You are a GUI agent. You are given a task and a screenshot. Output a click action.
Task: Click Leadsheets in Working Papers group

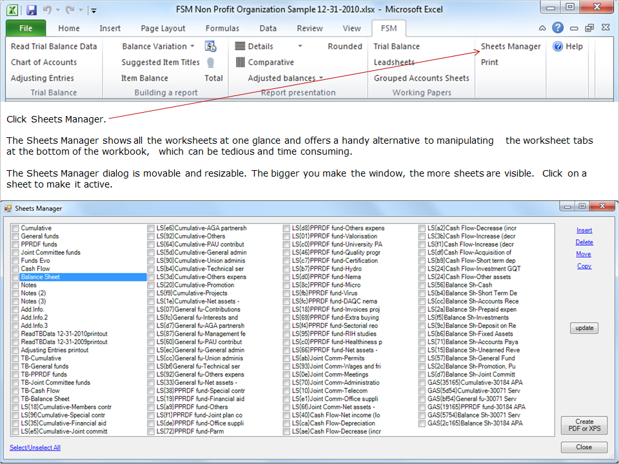click(x=394, y=63)
